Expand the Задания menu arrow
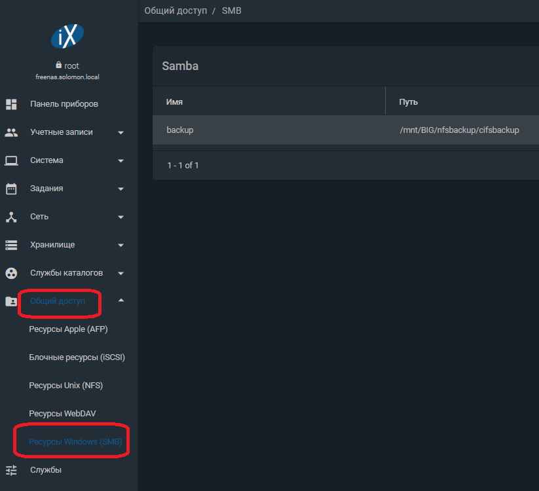Screen dimensions: 539x491 pyautogui.click(x=121, y=189)
